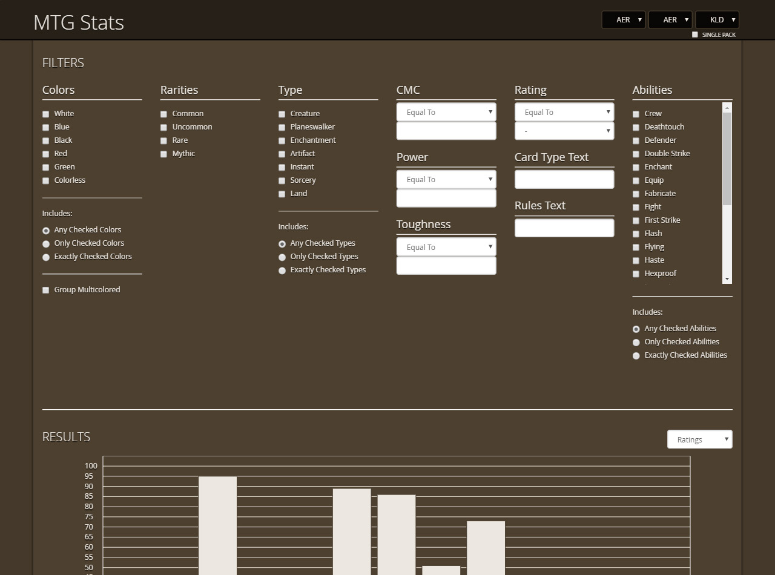Open the KLD pack set dropdown
The height and width of the screenshot is (575, 775).
717,20
